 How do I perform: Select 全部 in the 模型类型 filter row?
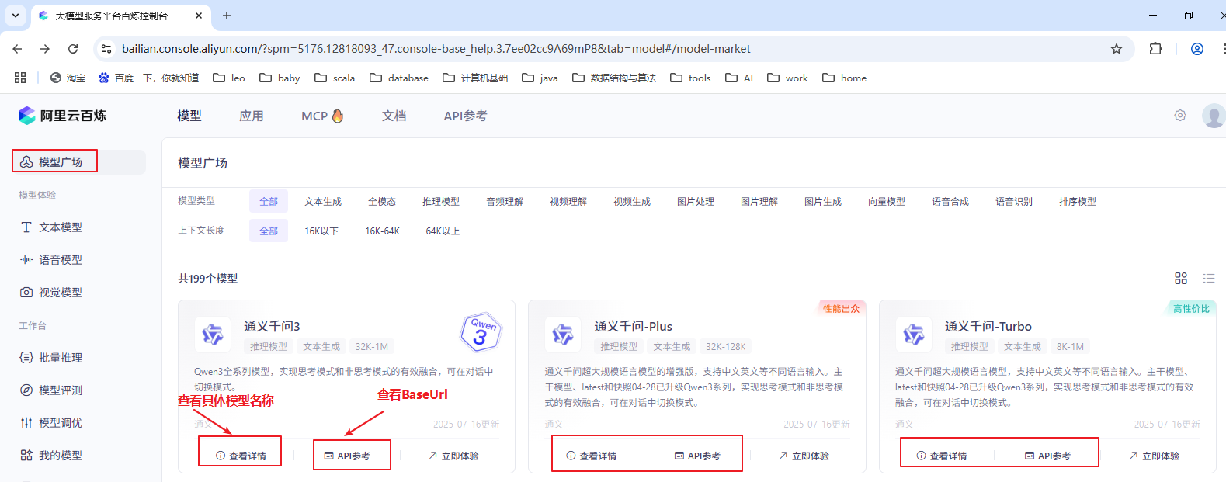click(x=269, y=201)
